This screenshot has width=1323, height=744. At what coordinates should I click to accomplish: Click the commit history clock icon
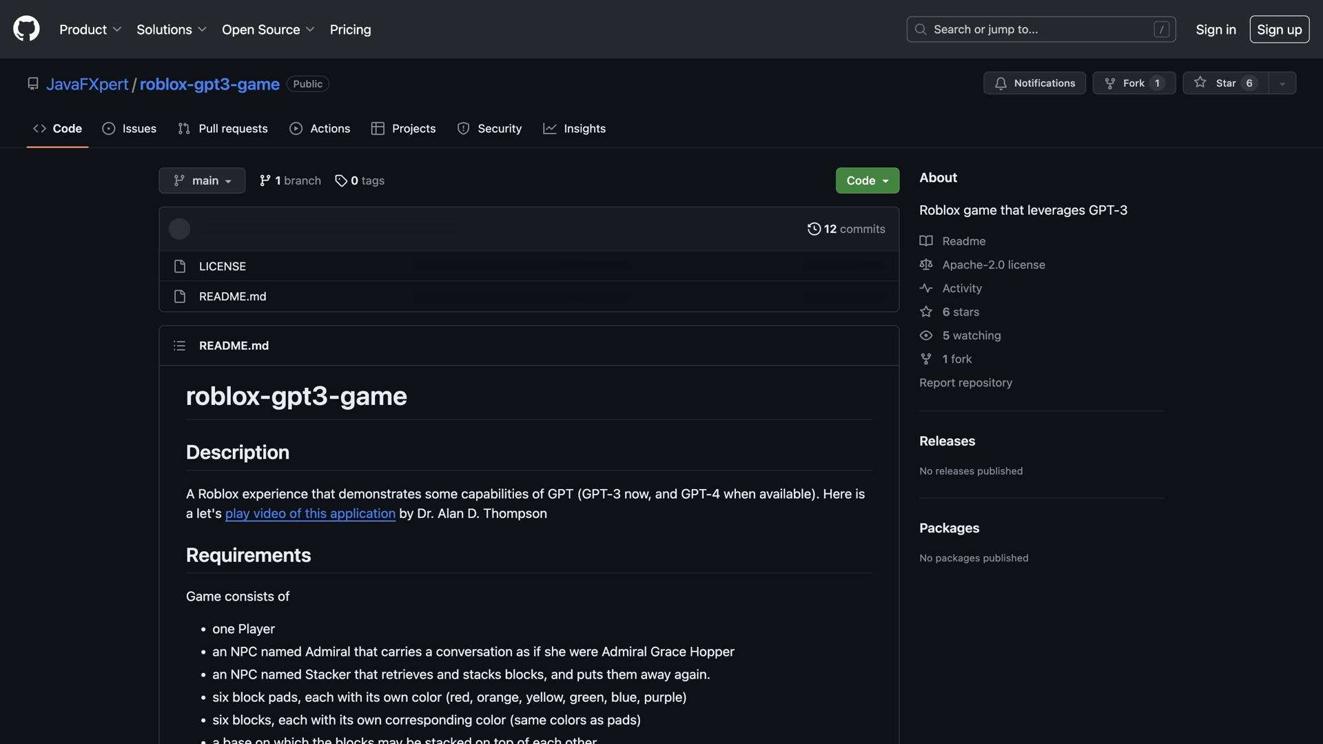(814, 229)
